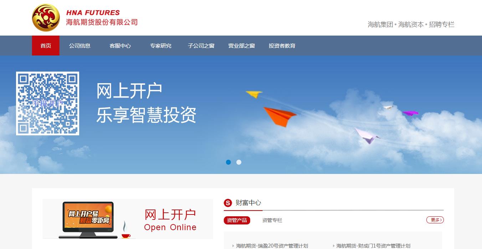
Task: Open the 公司信息 menu
Action: click(x=80, y=46)
